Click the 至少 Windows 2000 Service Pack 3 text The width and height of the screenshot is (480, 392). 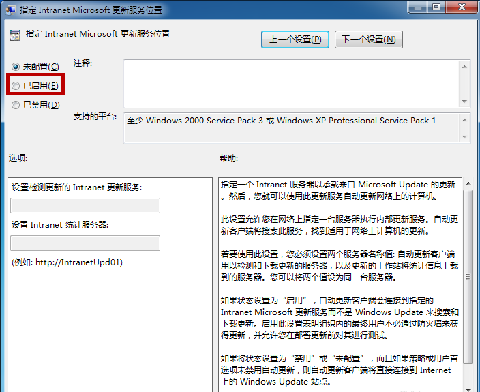195,121
